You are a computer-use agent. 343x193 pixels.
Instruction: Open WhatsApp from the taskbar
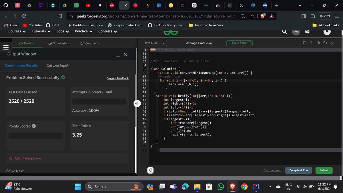click(221, 187)
